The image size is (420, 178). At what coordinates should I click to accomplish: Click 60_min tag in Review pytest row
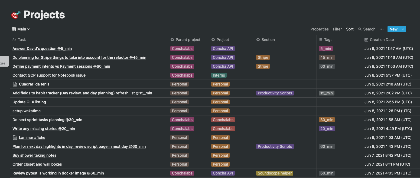[327, 173]
